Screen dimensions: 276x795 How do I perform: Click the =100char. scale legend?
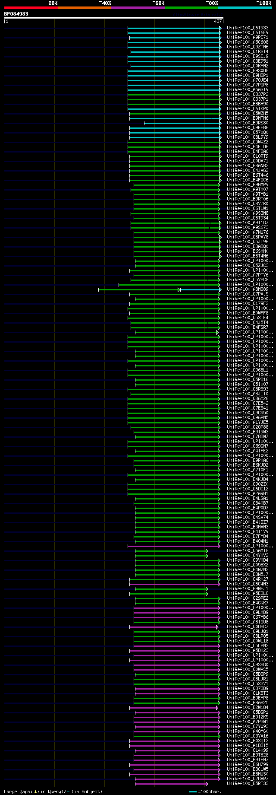pos(205,792)
